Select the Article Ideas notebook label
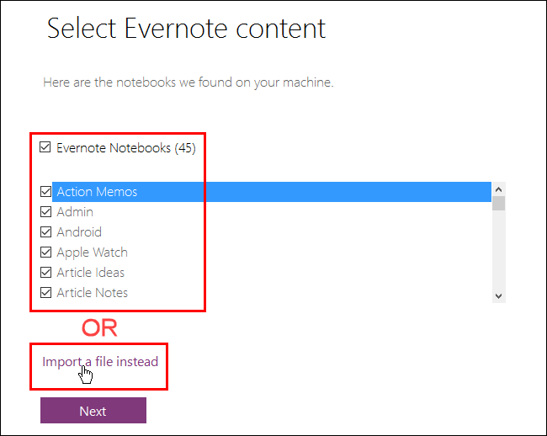 click(90, 273)
